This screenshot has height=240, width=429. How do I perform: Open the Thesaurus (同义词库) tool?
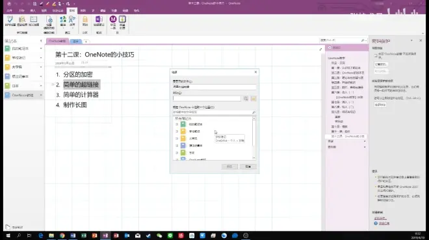coord(34,21)
